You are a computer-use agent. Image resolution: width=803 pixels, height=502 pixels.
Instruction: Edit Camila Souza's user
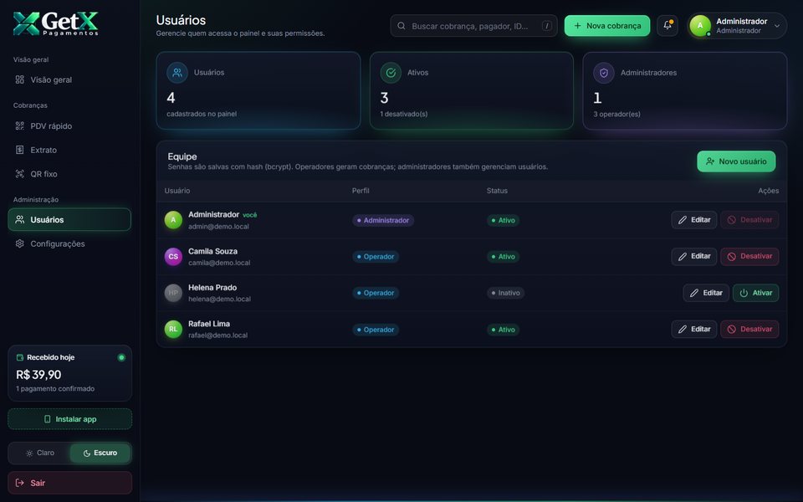click(694, 257)
